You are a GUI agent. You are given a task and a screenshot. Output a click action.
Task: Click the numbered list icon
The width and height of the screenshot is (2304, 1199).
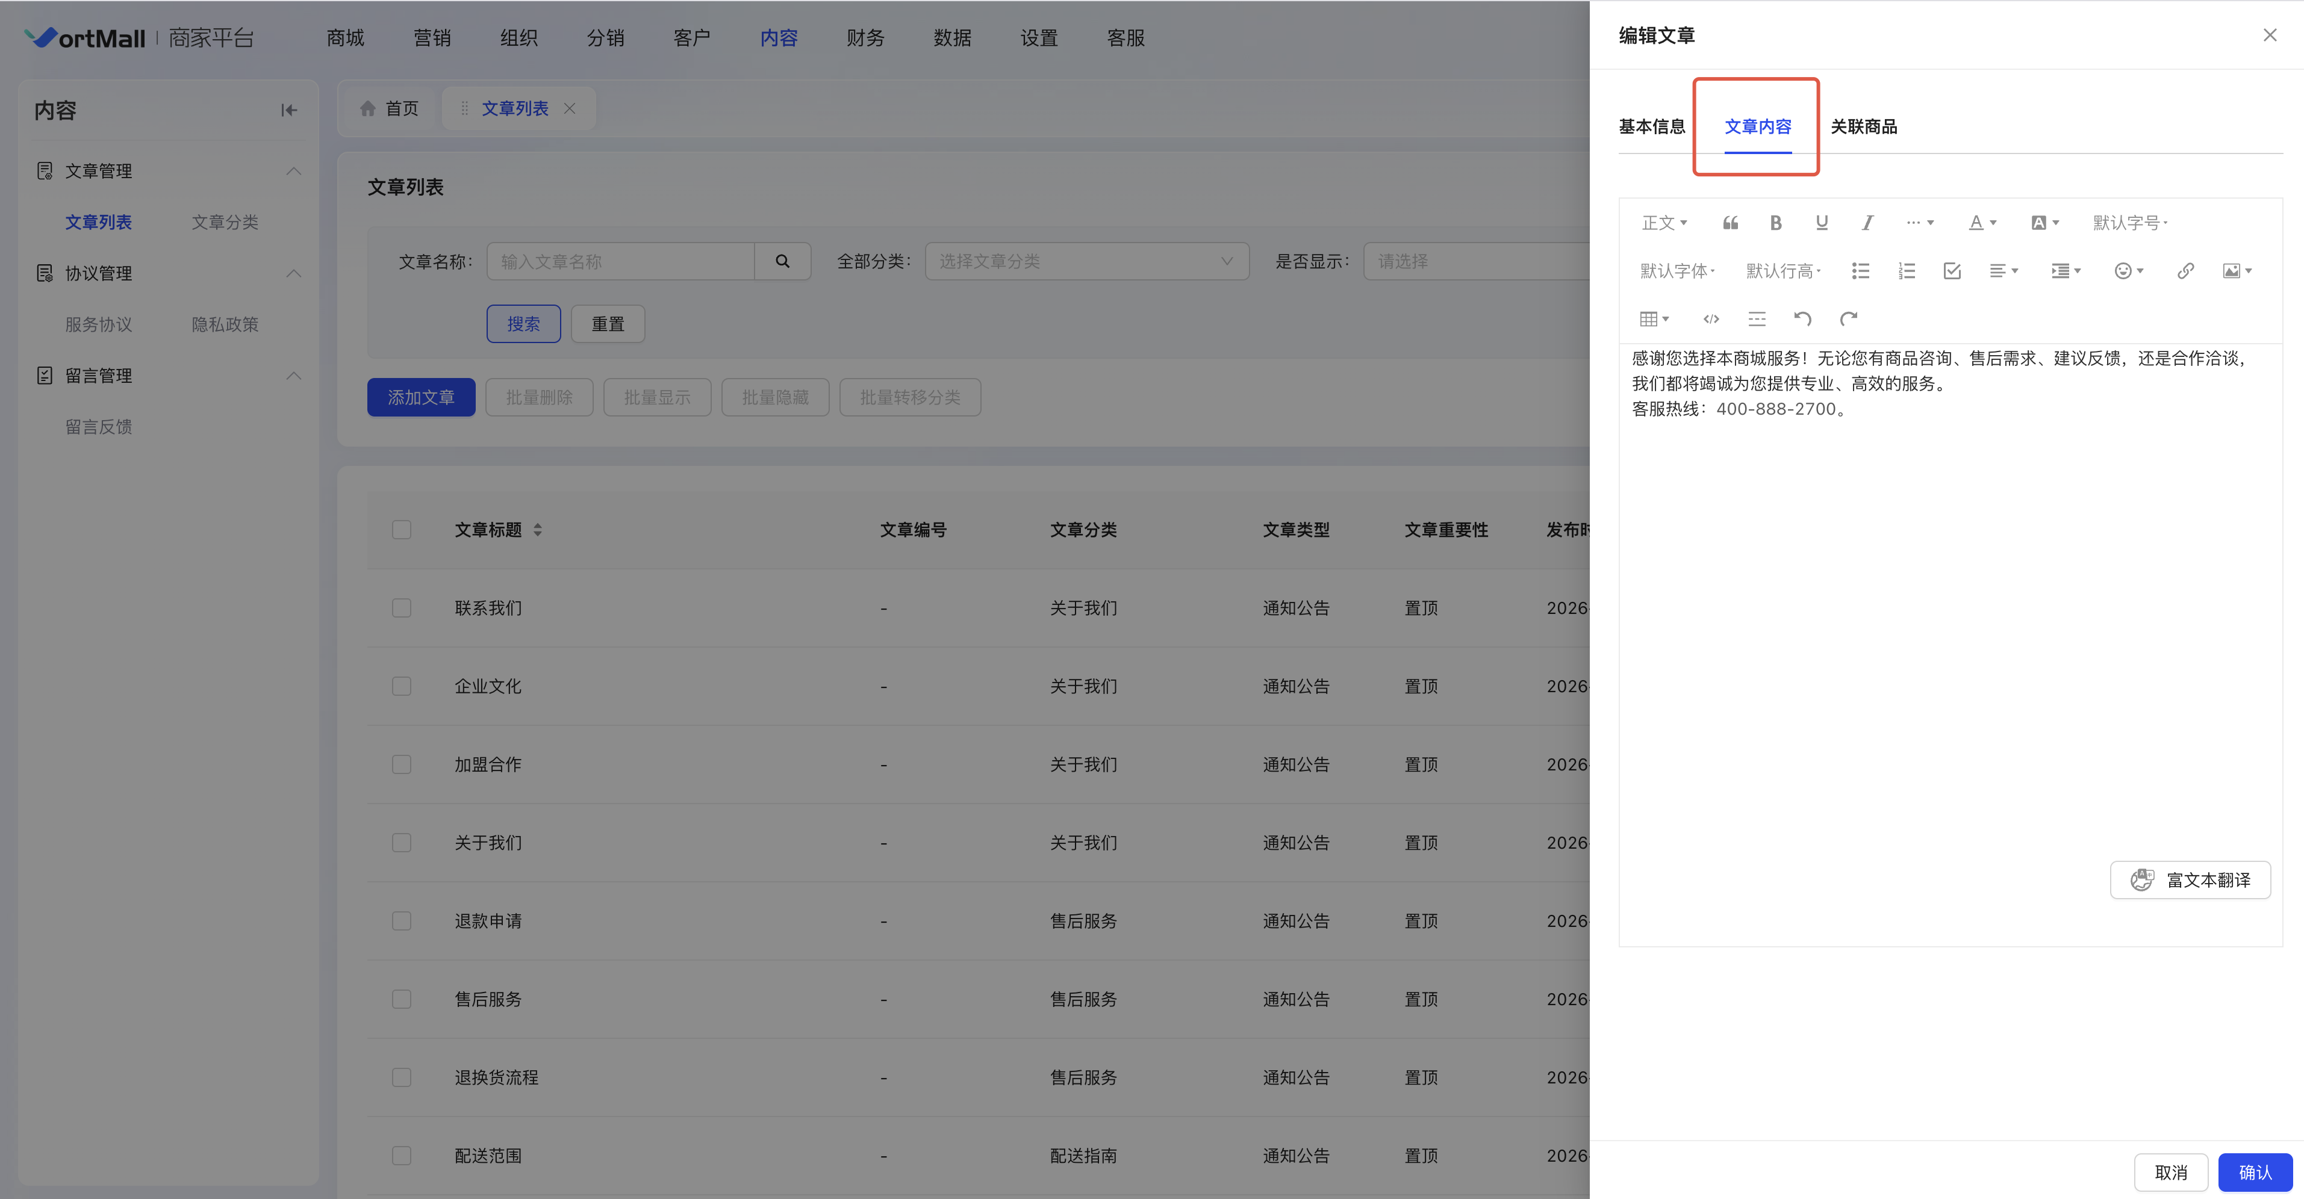click(1906, 271)
